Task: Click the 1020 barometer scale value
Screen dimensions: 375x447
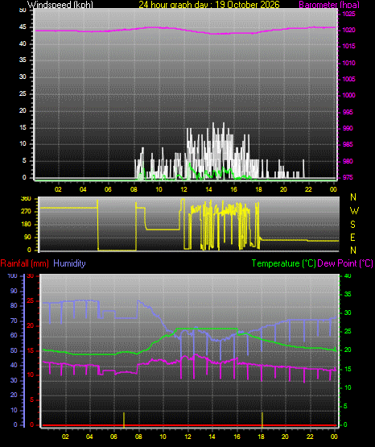Action: click(348, 31)
